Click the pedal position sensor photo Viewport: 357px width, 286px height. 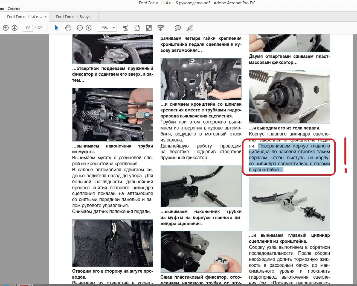click(x=113, y=243)
